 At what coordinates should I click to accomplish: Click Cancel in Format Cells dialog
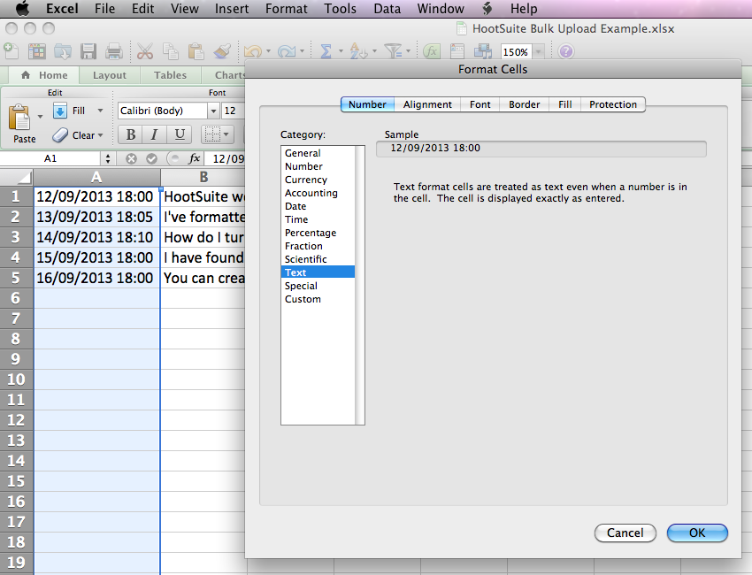point(625,533)
